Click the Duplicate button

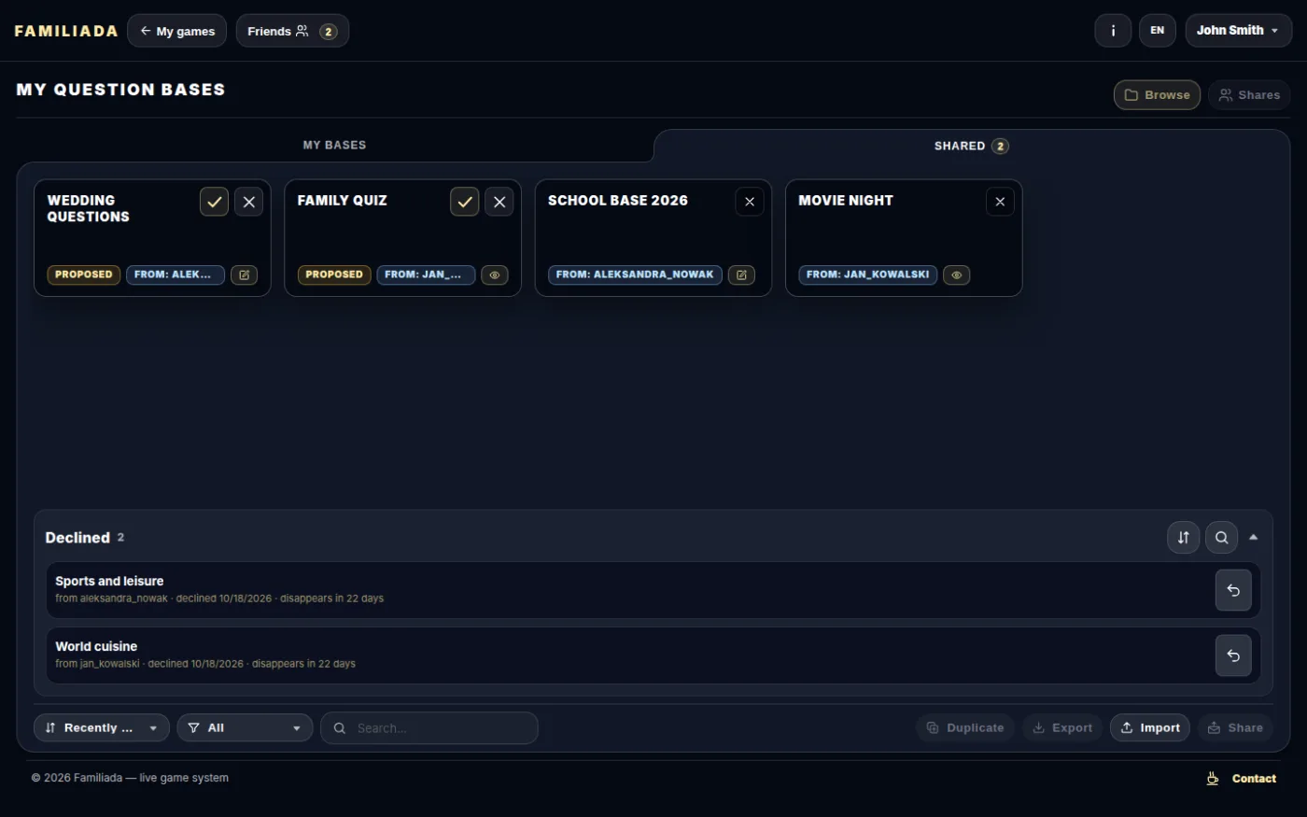tap(965, 728)
